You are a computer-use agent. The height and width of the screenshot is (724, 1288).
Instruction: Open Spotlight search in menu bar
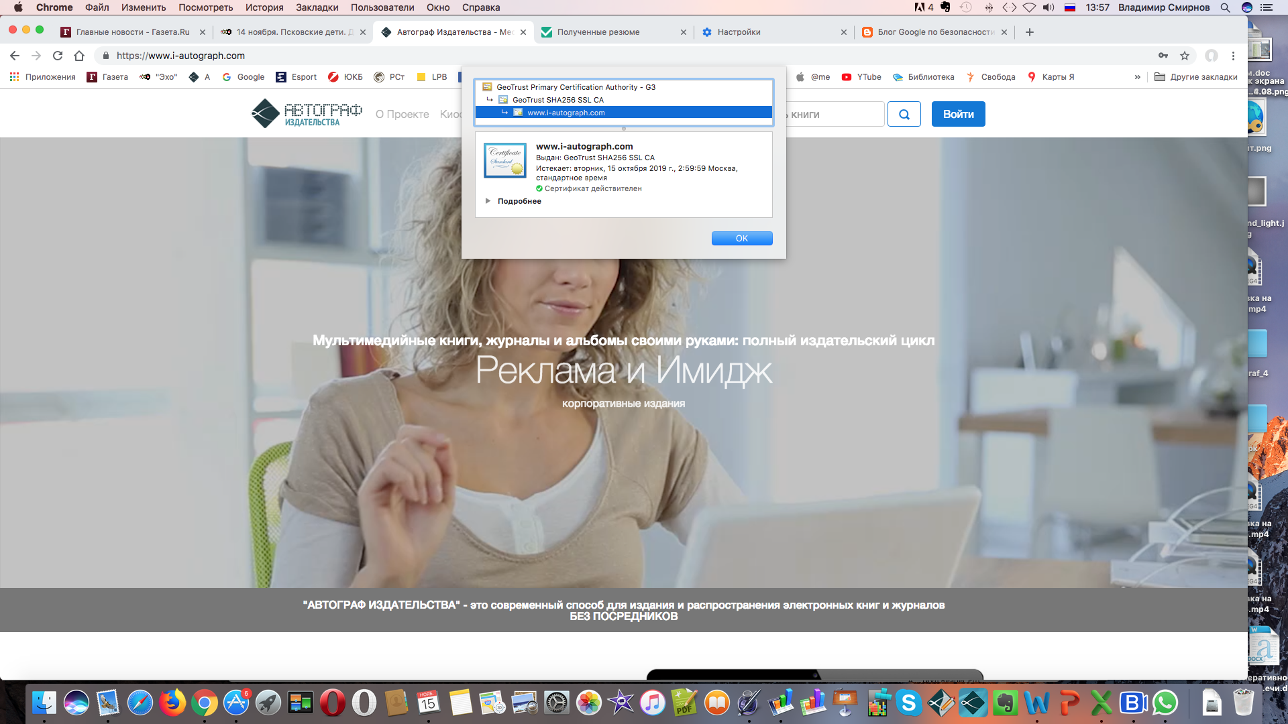(1225, 7)
